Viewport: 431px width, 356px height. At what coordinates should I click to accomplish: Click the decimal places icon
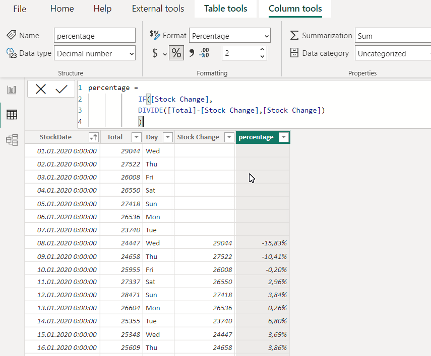[204, 53]
